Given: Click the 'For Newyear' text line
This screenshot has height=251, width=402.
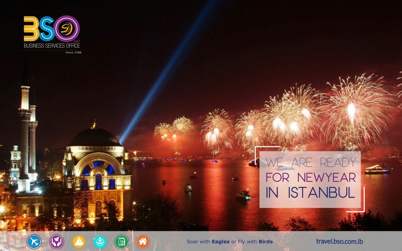Looking at the screenshot, I should [311, 177].
